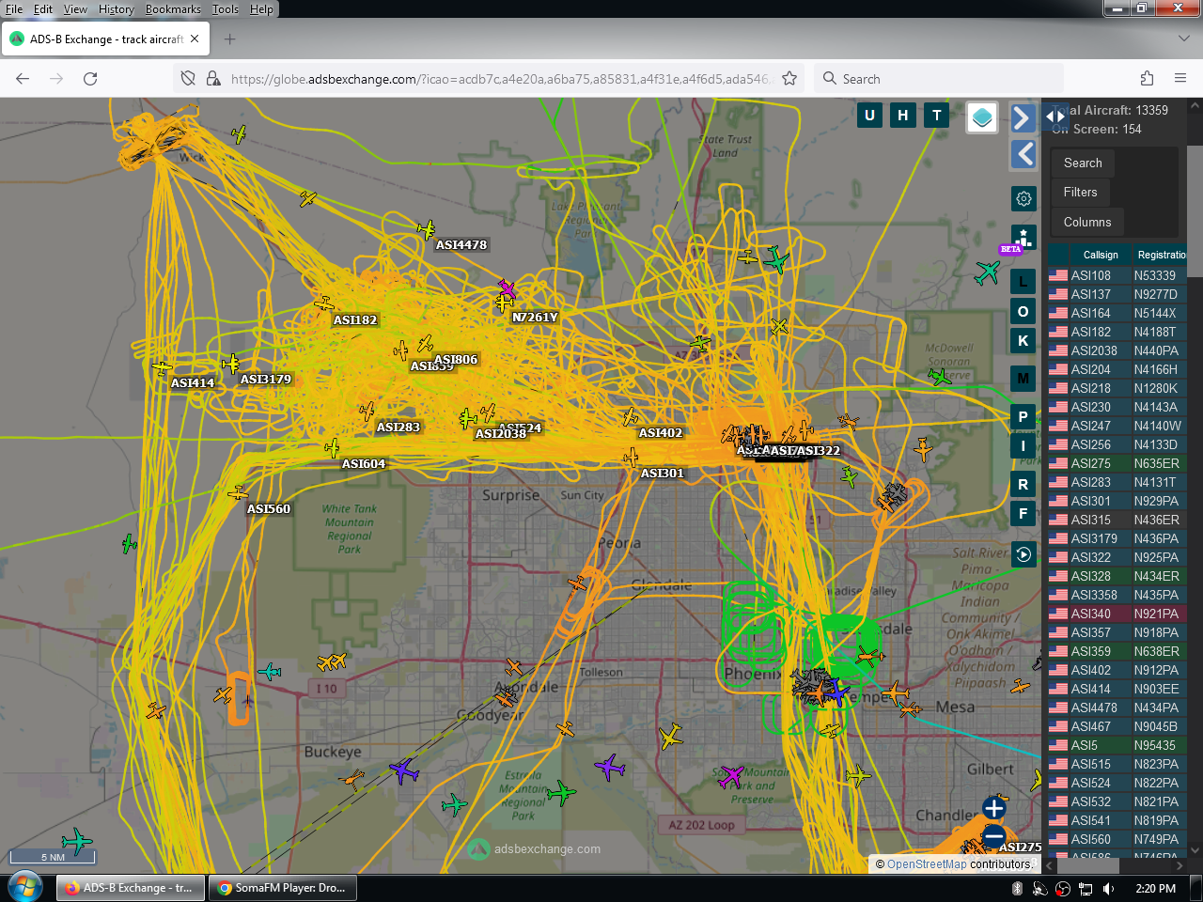Open tracking protection shield icon
This screenshot has width=1203, height=902.
[188, 79]
